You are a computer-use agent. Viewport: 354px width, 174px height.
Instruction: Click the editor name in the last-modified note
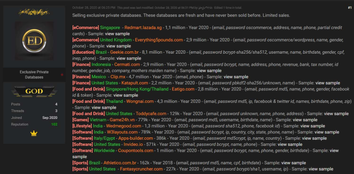pyautogui.click(x=206, y=8)
